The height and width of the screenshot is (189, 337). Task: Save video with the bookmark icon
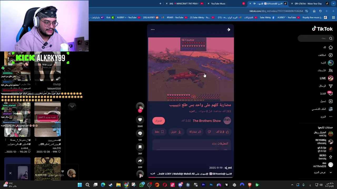click(x=140, y=147)
